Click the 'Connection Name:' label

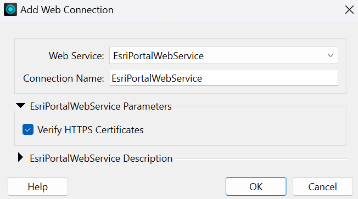(x=64, y=78)
